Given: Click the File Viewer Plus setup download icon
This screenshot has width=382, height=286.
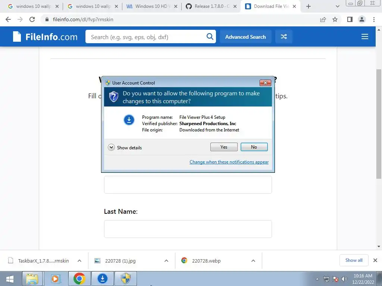Looking at the screenshot, I should pyautogui.click(x=129, y=120).
